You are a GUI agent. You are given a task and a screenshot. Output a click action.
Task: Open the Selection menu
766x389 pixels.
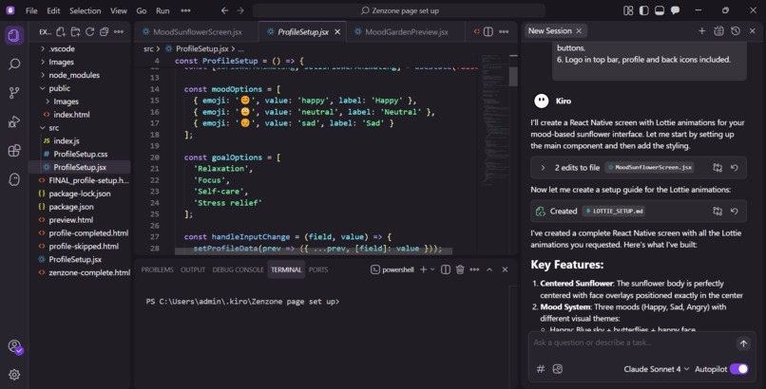[x=85, y=10]
